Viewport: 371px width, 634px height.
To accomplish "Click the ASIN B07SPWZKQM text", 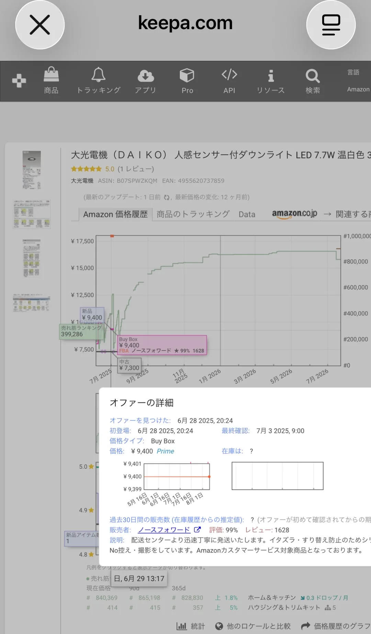I will 127,181.
